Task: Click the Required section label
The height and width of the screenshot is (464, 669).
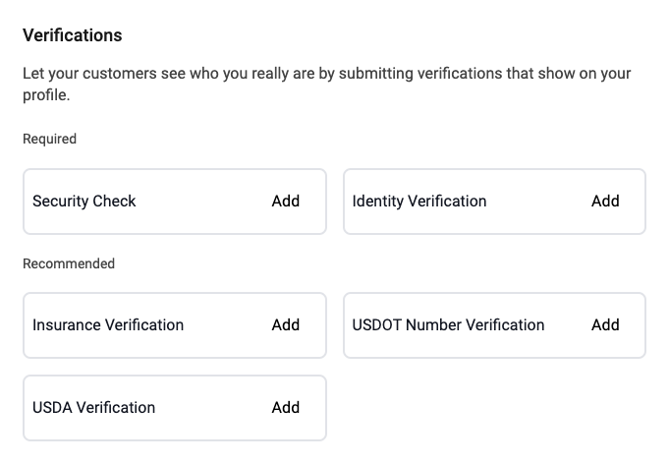Action: [49, 139]
